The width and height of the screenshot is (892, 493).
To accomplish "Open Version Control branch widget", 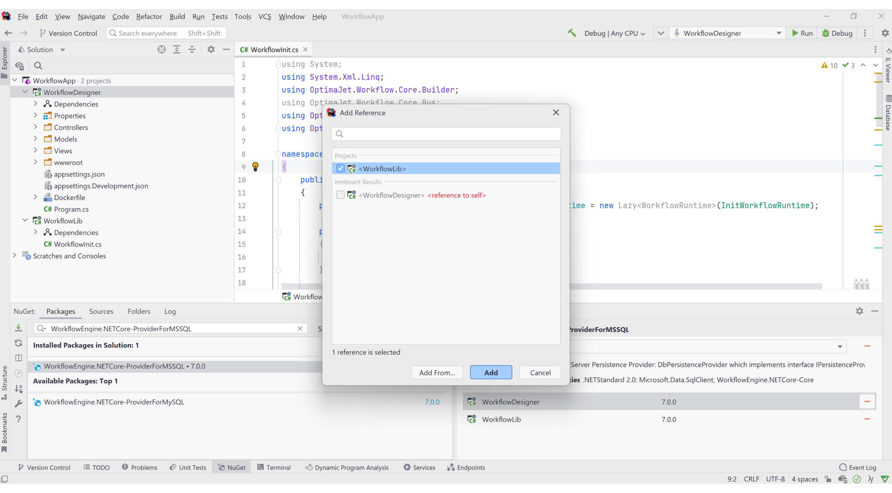I will (x=68, y=33).
